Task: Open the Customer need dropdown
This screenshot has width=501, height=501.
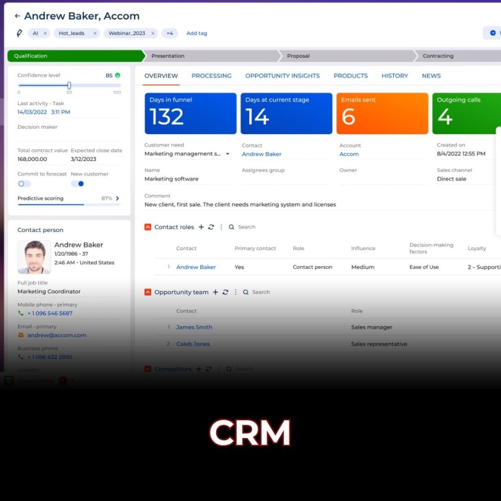Action: 228,154
